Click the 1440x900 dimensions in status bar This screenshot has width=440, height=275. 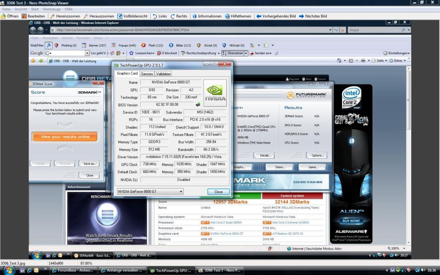pyautogui.click(x=56, y=263)
